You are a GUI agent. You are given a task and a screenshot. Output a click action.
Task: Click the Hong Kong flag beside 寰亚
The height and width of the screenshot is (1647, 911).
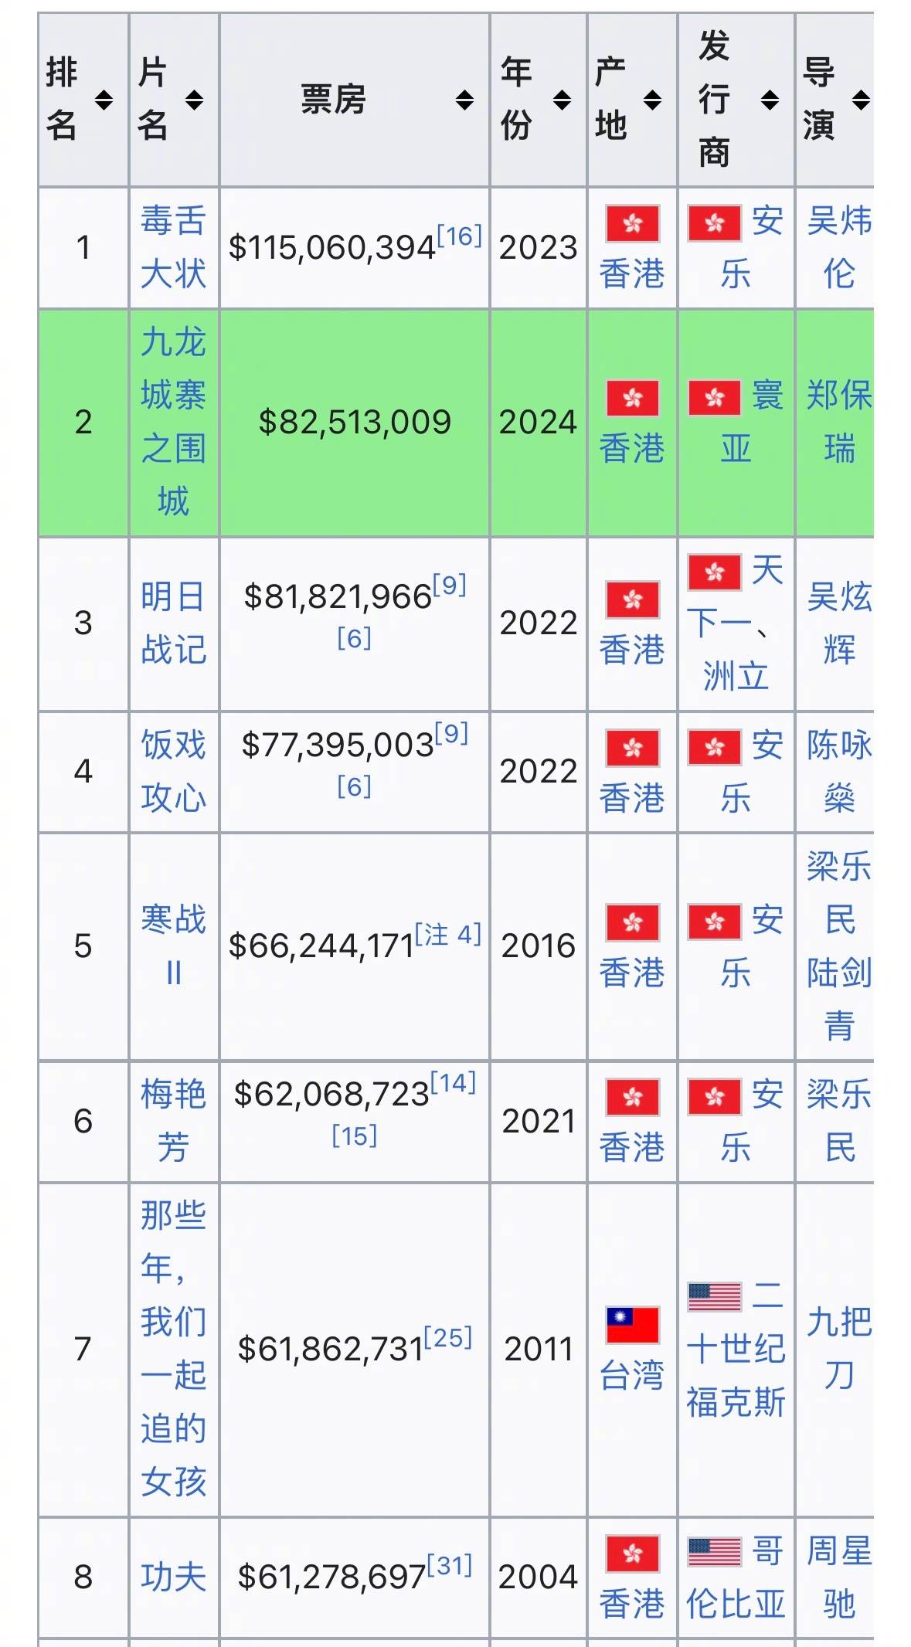coord(714,398)
